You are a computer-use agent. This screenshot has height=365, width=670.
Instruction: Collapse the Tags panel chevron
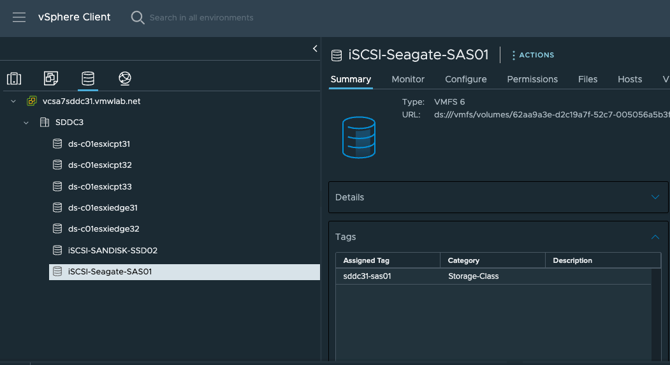tap(655, 237)
